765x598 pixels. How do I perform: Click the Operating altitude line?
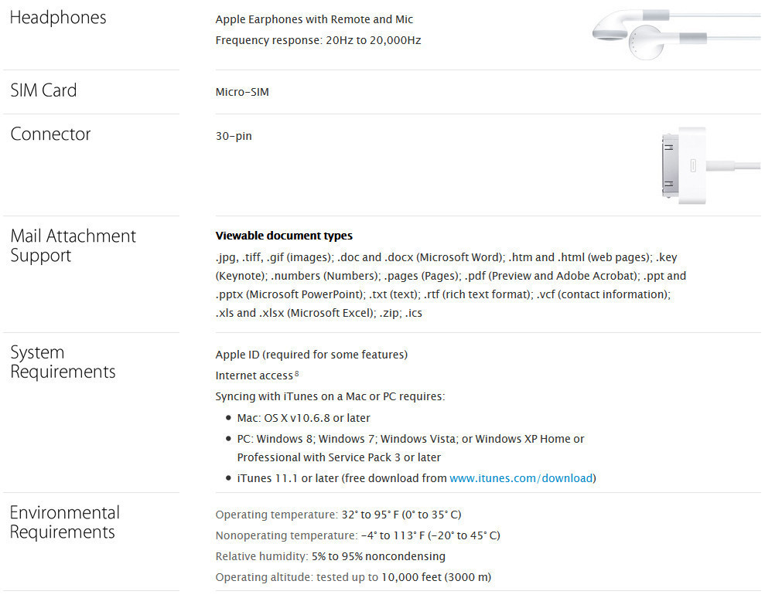(x=353, y=577)
